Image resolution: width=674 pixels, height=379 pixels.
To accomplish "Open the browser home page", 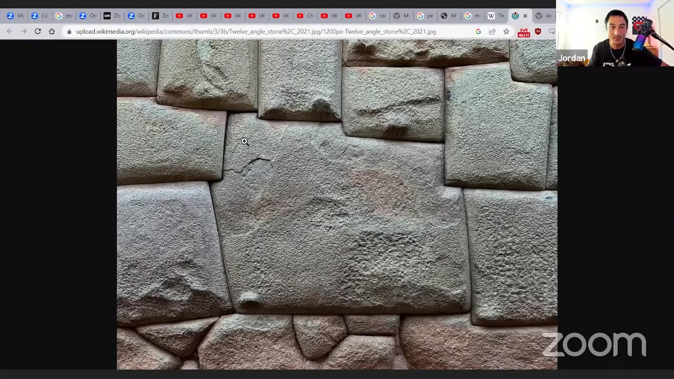I will (52, 32).
